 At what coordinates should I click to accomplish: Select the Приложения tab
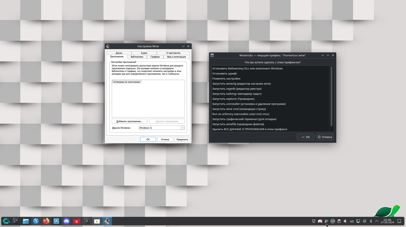pyautogui.click(x=117, y=57)
